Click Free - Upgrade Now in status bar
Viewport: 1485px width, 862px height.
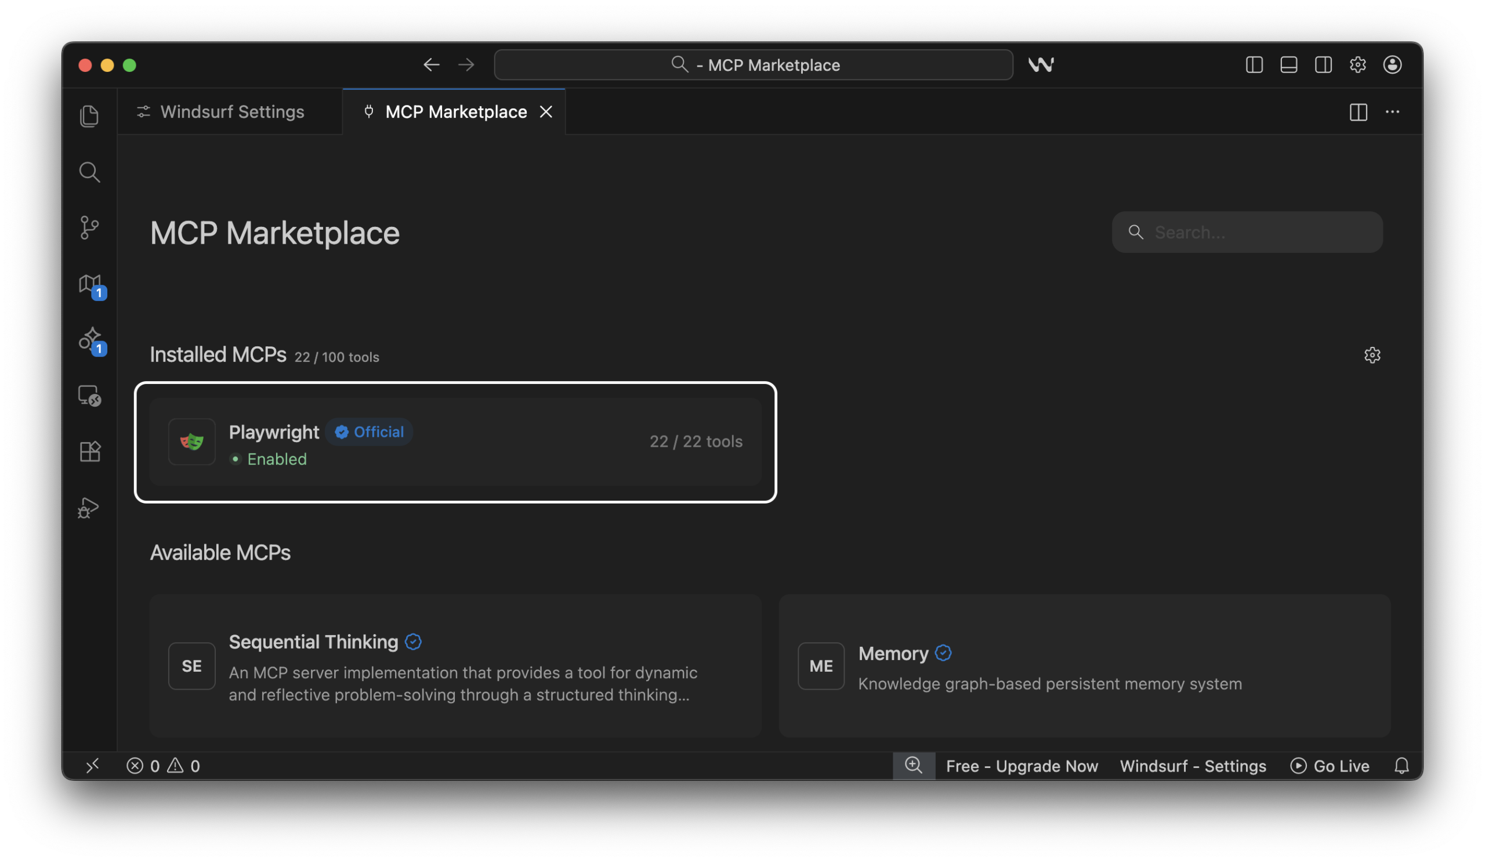pos(1022,765)
